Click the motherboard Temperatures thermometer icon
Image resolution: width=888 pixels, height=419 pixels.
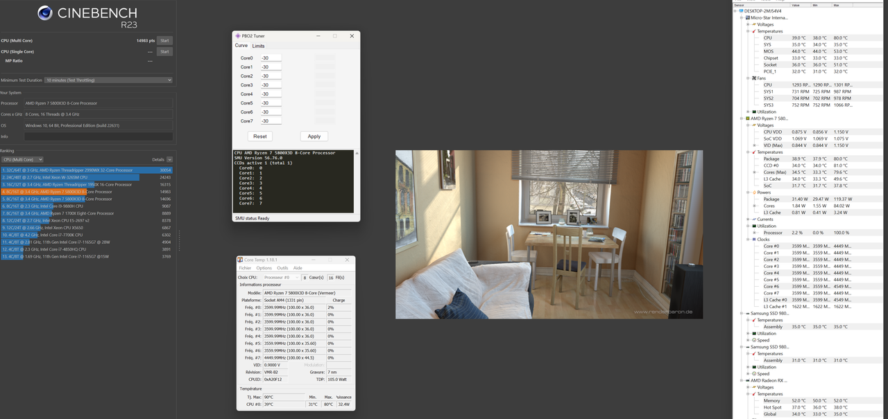[x=754, y=31]
